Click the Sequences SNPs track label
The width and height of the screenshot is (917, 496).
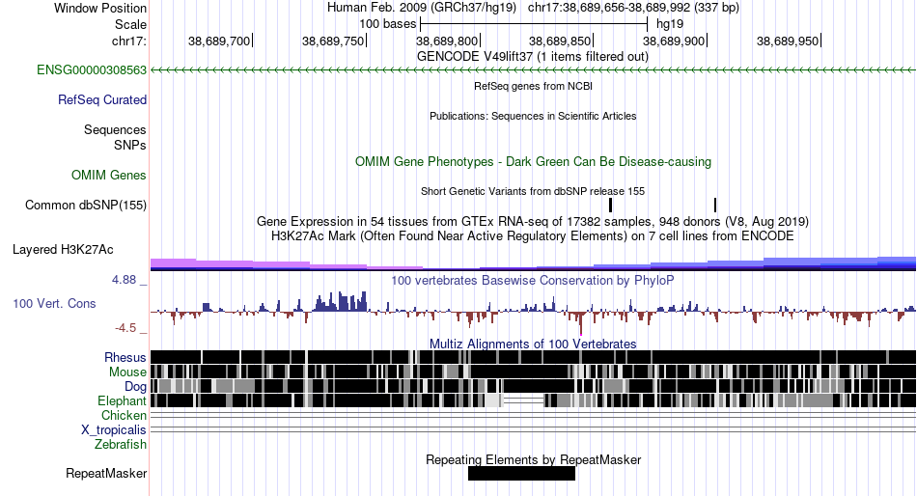[115, 137]
